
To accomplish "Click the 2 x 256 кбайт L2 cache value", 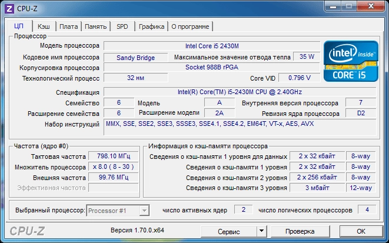I will click(317, 177).
